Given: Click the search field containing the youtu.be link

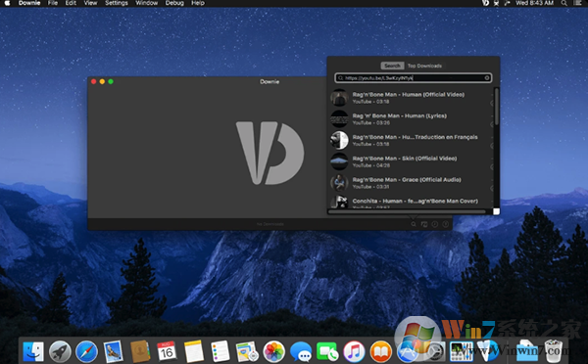Looking at the screenshot, I should coord(414,78).
